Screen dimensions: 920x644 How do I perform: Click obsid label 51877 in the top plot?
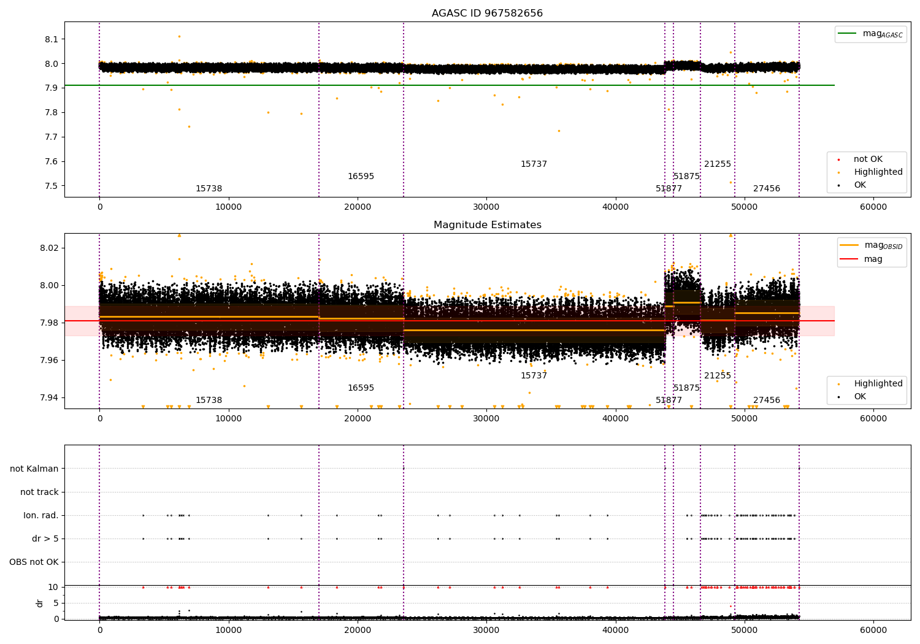click(x=669, y=189)
